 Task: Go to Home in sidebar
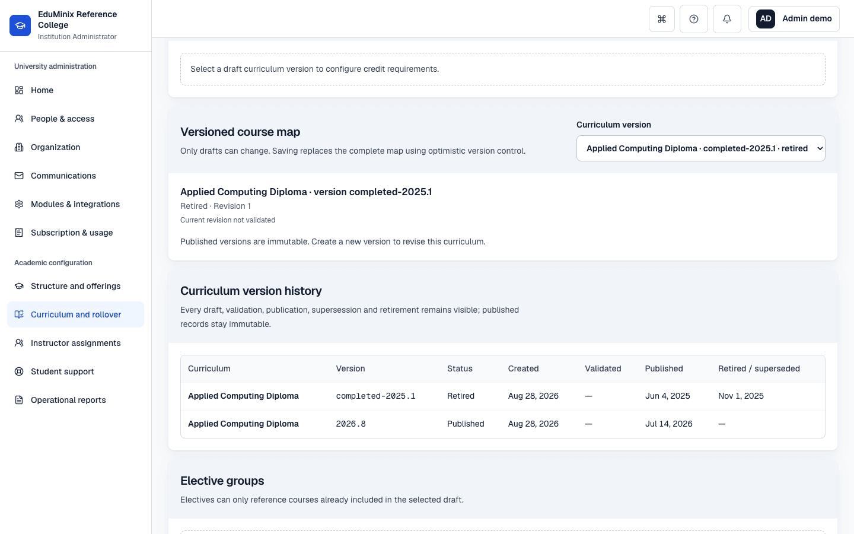pos(75,90)
